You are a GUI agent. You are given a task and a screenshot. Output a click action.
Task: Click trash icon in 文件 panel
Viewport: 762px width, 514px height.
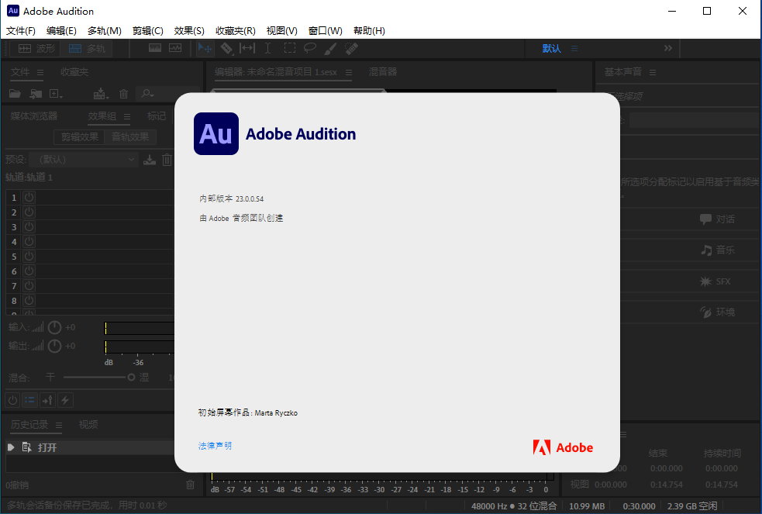(x=123, y=94)
